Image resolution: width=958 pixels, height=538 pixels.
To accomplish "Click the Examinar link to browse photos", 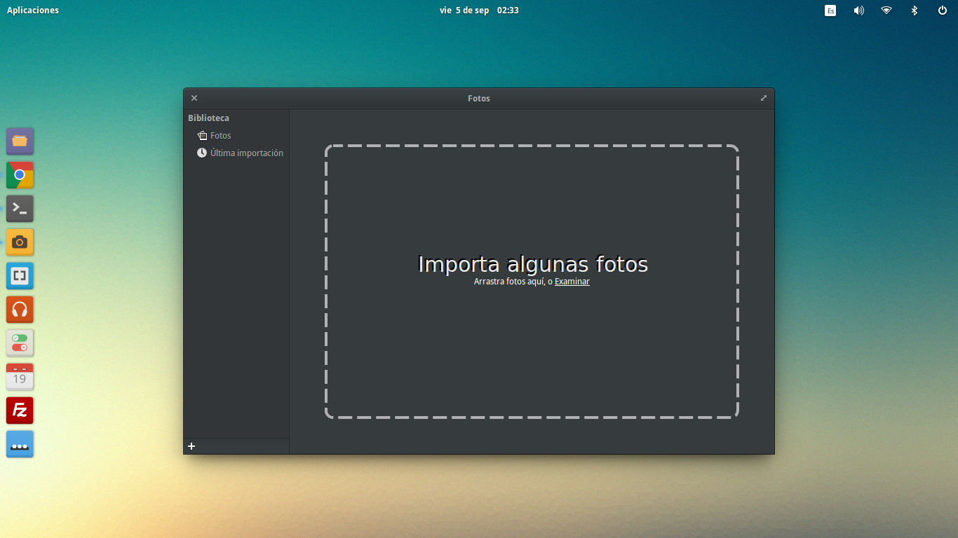I will point(572,282).
